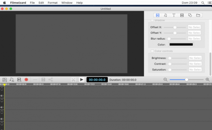Open the video inspector tab icon
This screenshot has width=212, height=130.
[x=158, y=15]
